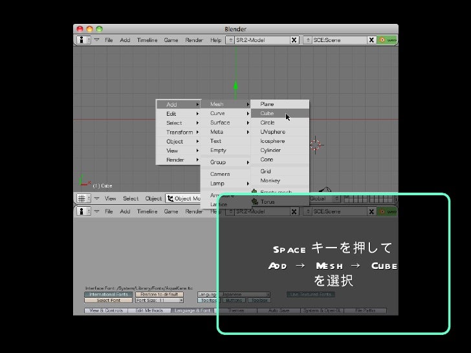This screenshot has height=353, width=471.
Task: Open the Object Mode selector
Action: coord(183,198)
